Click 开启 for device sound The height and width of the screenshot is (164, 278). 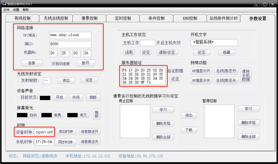click(x=60, y=98)
